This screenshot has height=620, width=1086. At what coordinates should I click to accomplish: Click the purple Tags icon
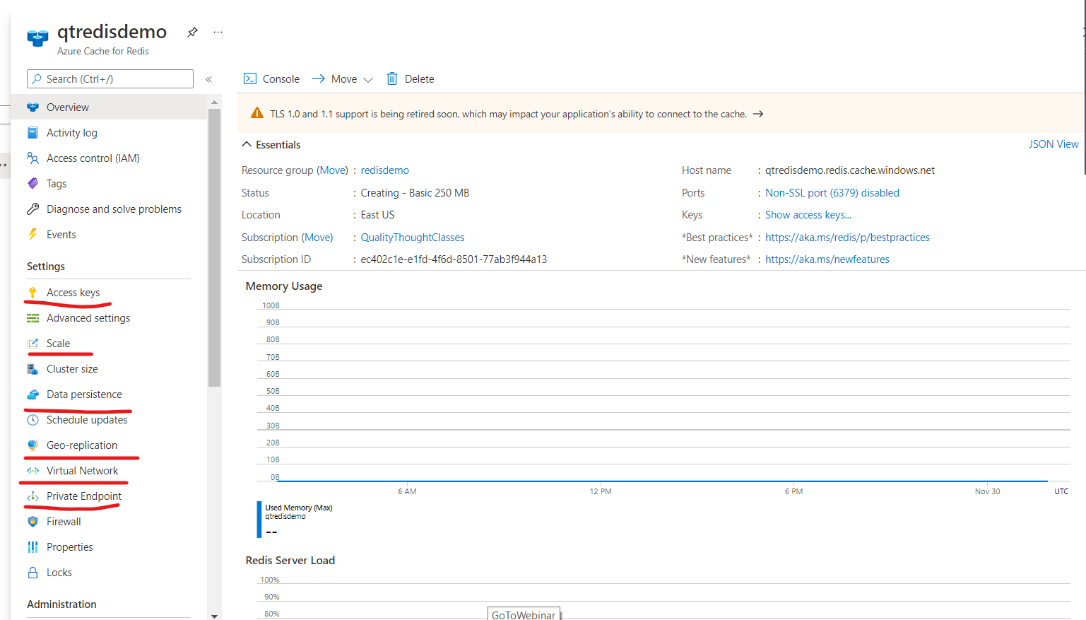(33, 184)
